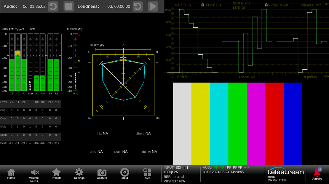Click the Capture camera icon

tap(102, 174)
